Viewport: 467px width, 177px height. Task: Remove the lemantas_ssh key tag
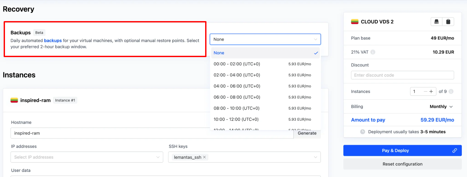204,157
